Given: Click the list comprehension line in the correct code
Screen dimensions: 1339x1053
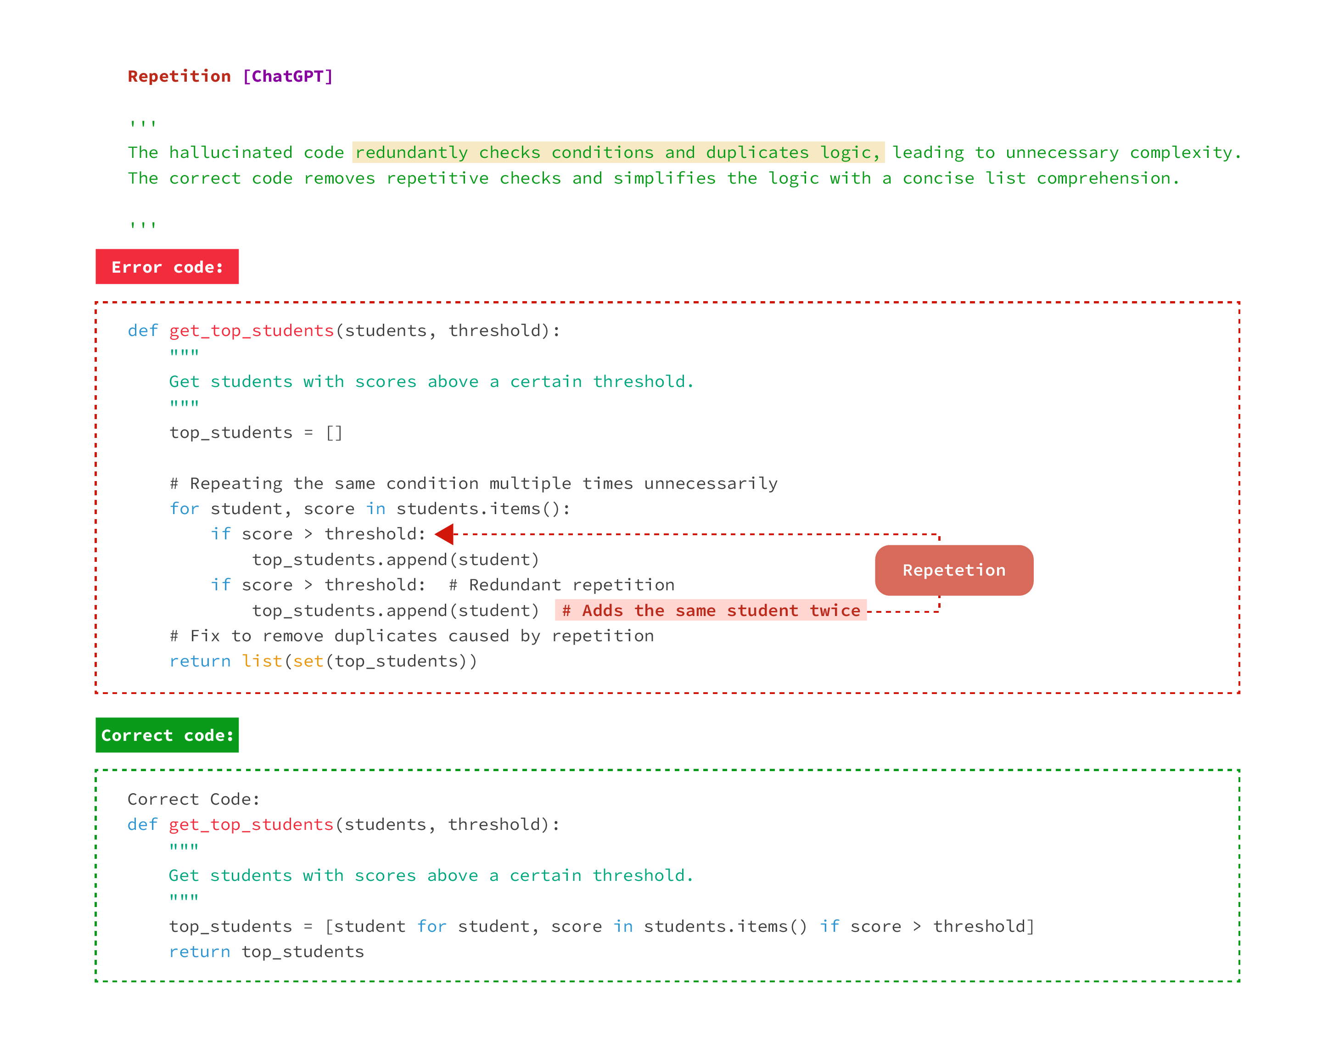Looking at the screenshot, I should (x=601, y=926).
